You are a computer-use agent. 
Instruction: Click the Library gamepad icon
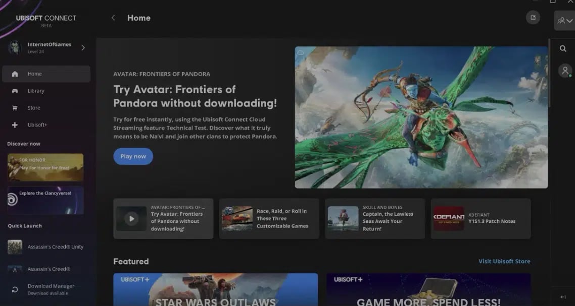click(15, 91)
